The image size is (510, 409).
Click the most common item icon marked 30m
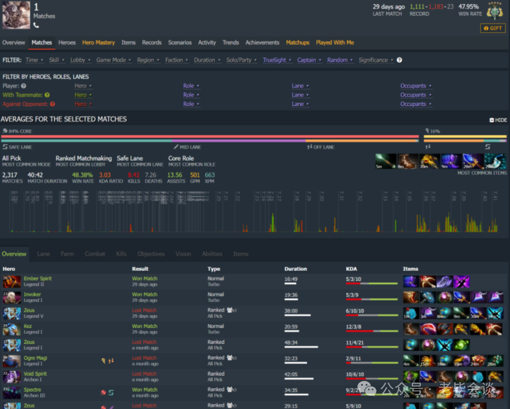coord(429,161)
